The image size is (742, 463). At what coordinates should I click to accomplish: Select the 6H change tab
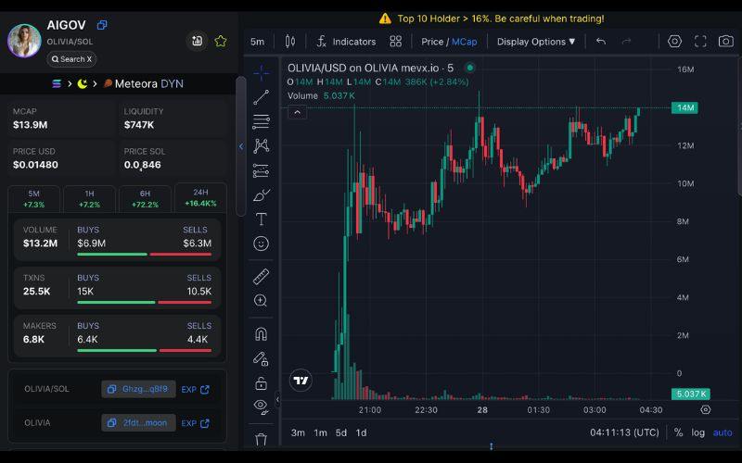145,199
